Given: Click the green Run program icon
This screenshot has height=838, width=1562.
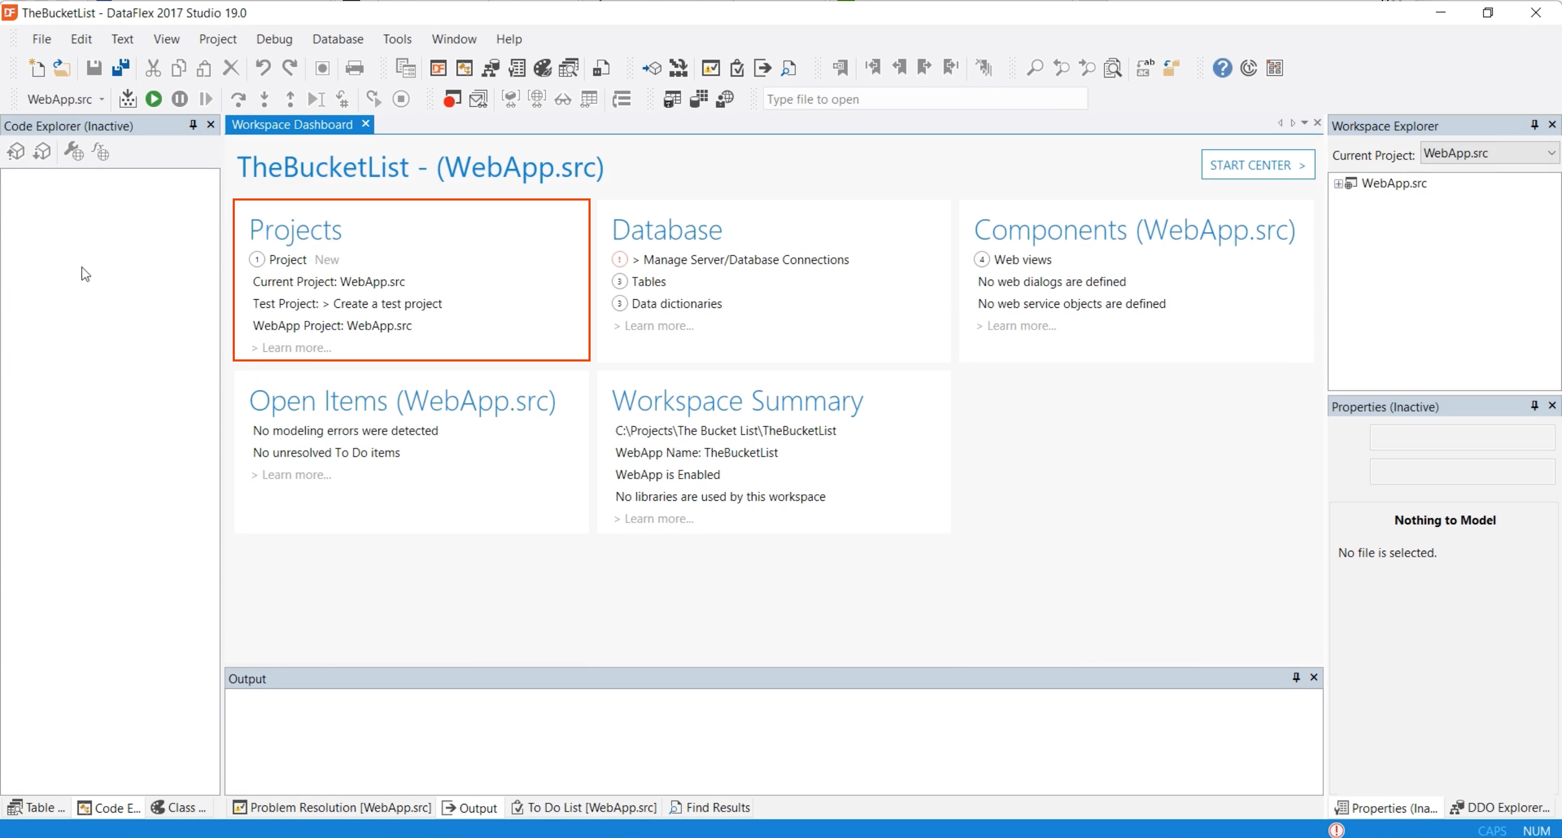Looking at the screenshot, I should [154, 99].
